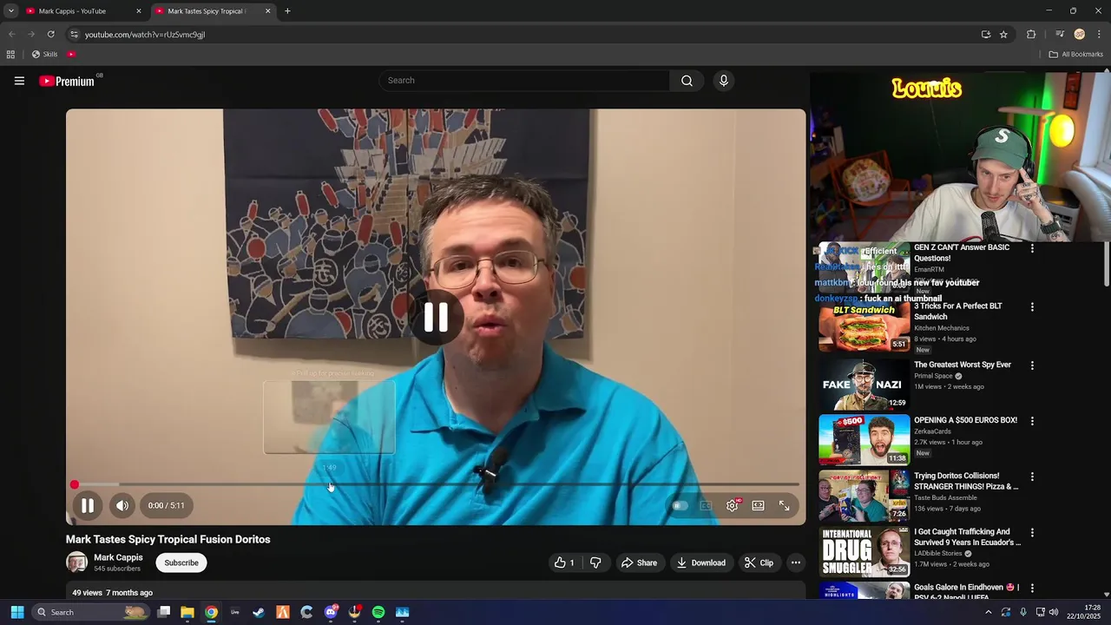Switch to theater mode
The height and width of the screenshot is (625, 1111).
(x=759, y=505)
